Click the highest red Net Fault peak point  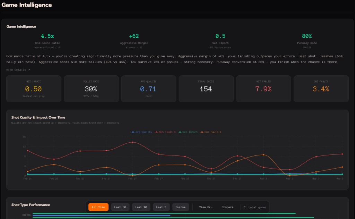pyautogui.click(x=132, y=142)
